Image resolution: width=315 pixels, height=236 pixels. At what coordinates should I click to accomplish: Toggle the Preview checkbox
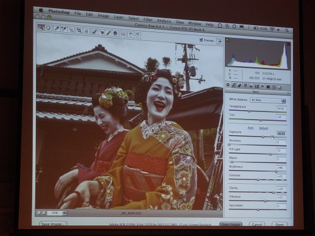[201, 39]
